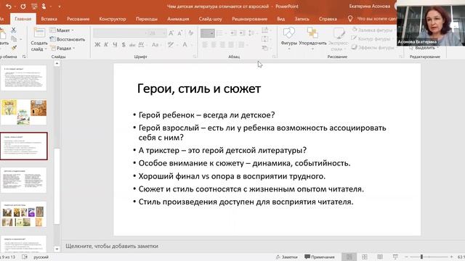
Task: Click the touch/mouse mode icon
Action: [44, 7]
